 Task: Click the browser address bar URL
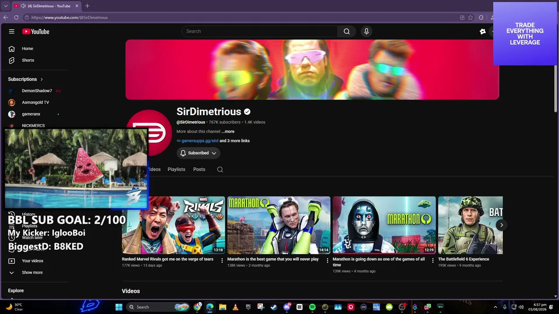point(69,17)
